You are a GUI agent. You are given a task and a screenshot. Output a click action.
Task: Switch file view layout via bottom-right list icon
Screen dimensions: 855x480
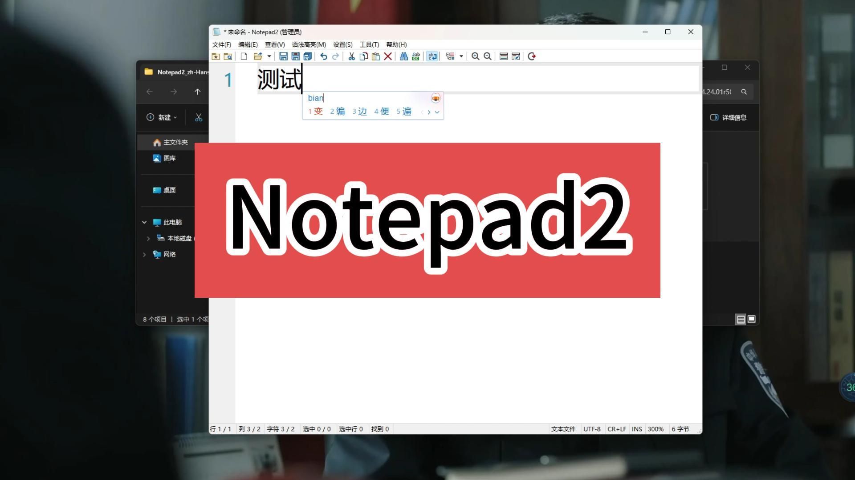tap(741, 319)
